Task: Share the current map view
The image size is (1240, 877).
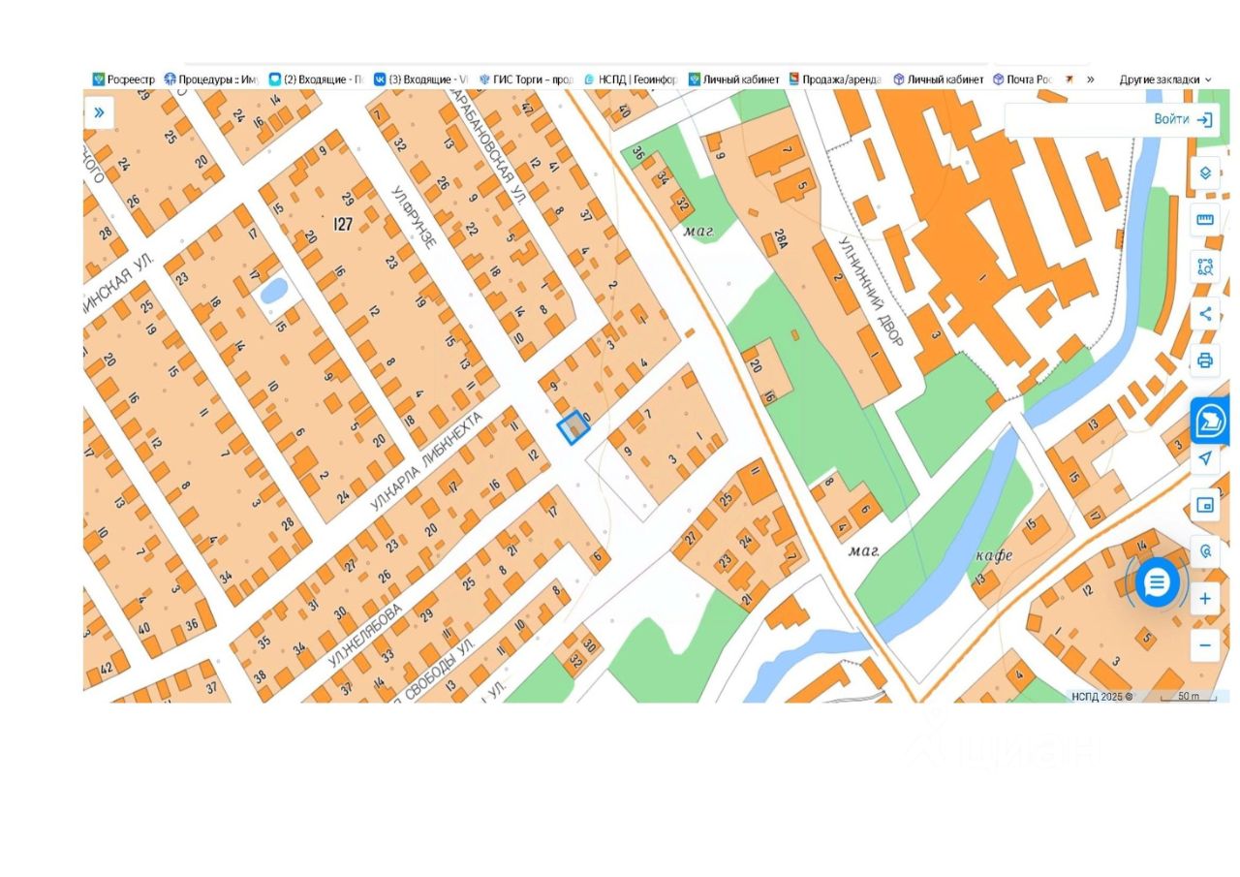Action: click(x=1205, y=314)
